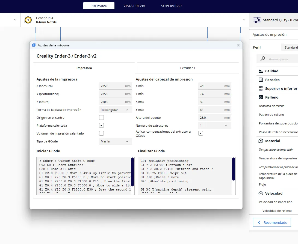Toggle Aplicar compensaciones del extrusor checkbox
This screenshot has height=244, width=298.
(200, 133)
